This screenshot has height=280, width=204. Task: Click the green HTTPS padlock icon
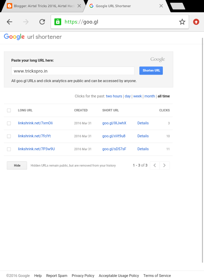58,21
